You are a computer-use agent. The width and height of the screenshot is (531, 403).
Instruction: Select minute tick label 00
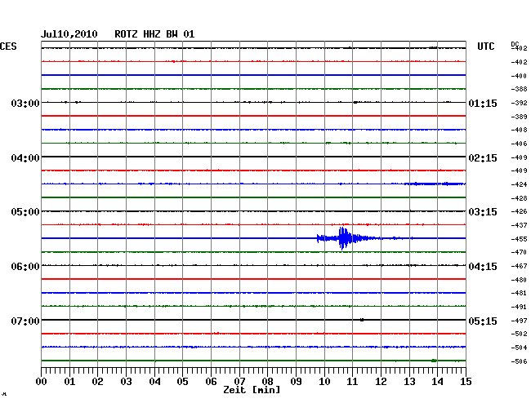[42, 382]
